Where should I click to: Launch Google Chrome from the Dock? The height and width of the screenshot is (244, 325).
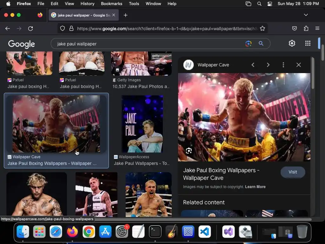click(89, 232)
